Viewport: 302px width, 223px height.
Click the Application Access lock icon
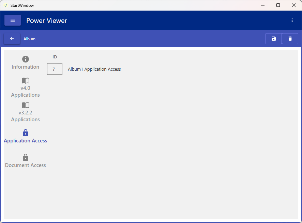coord(26,133)
